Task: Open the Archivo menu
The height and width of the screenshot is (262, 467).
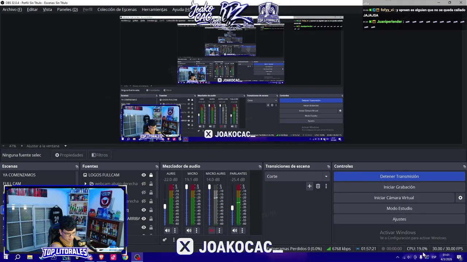Action: (12, 9)
